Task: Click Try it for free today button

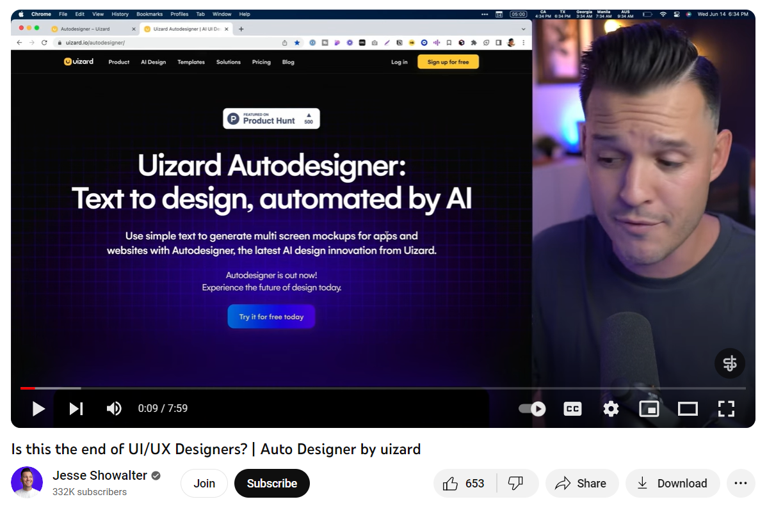Action: [x=271, y=317]
